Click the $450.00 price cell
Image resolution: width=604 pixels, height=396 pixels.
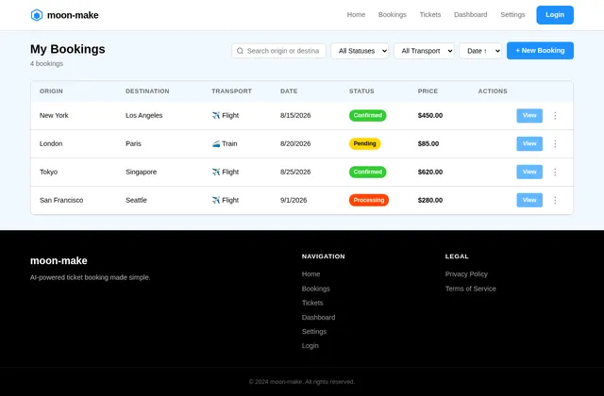[x=430, y=115]
